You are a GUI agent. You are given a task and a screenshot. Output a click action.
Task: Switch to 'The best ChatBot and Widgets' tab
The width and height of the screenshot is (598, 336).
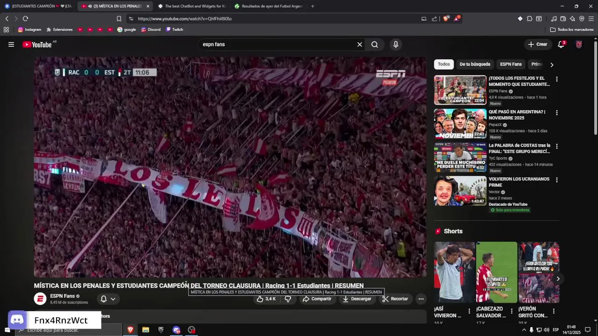pos(192,6)
